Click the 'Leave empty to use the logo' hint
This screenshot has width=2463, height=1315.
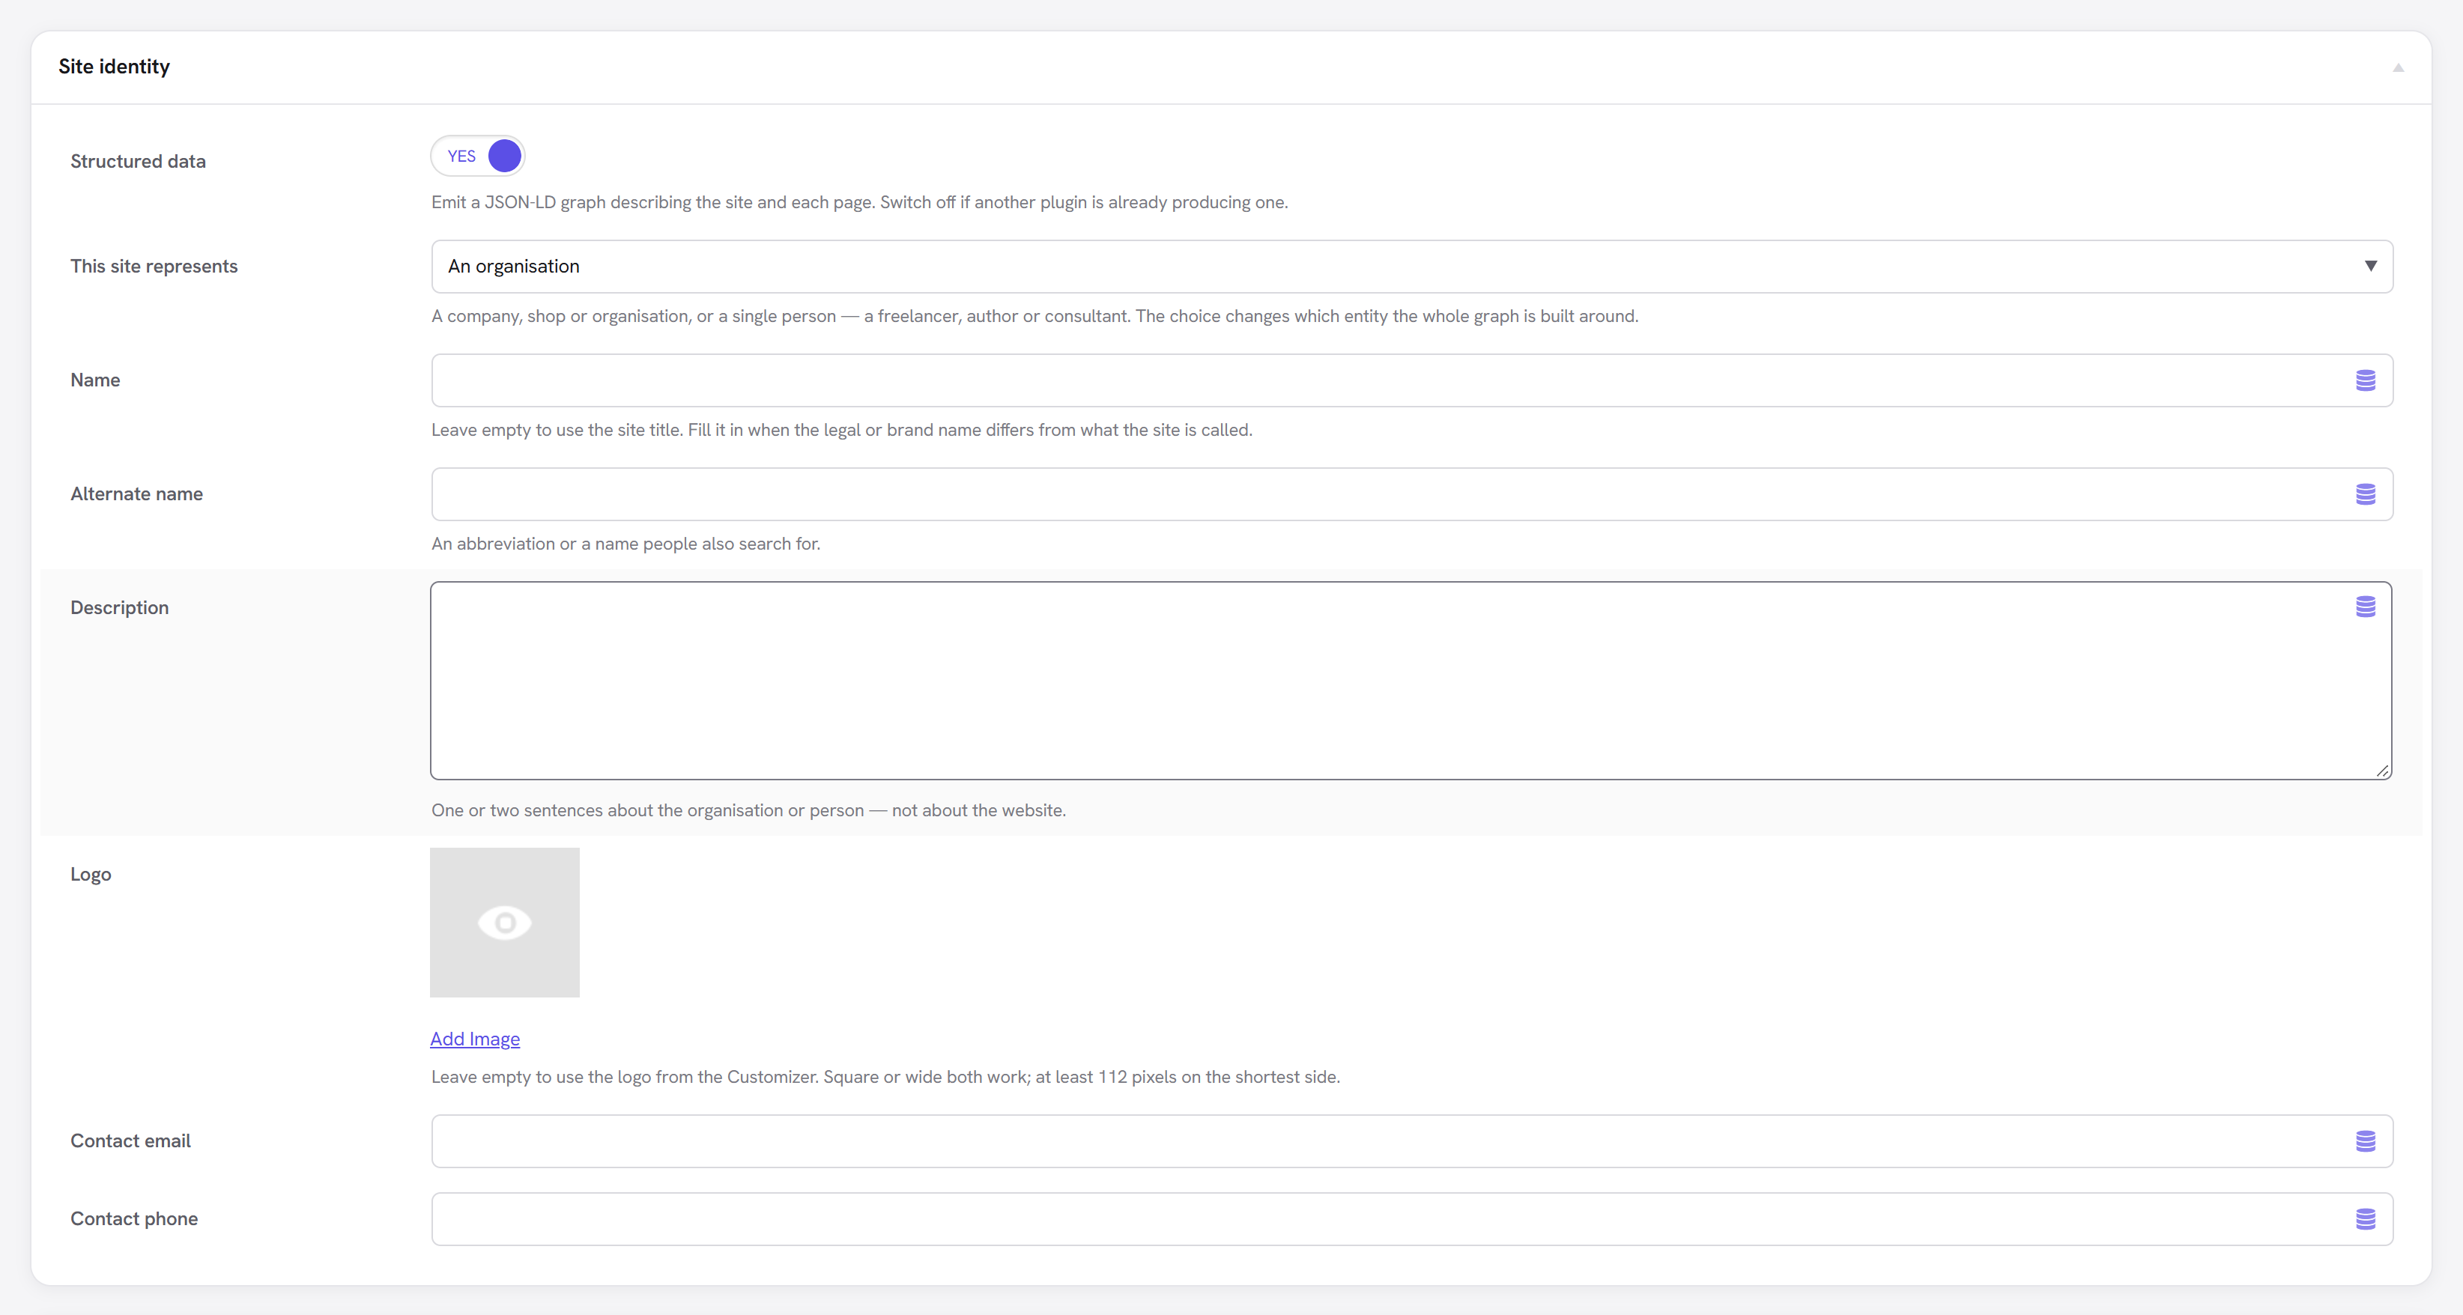coord(885,1077)
